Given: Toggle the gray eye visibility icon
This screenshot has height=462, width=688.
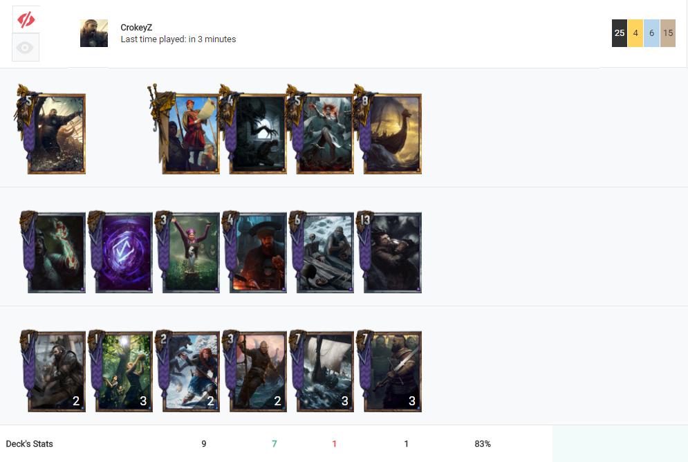Looking at the screenshot, I should tap(26, 48).
